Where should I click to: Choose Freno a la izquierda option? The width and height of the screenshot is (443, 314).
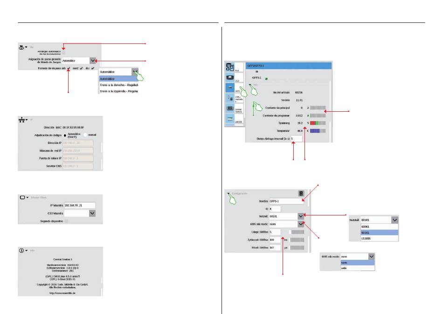point(118,91)
